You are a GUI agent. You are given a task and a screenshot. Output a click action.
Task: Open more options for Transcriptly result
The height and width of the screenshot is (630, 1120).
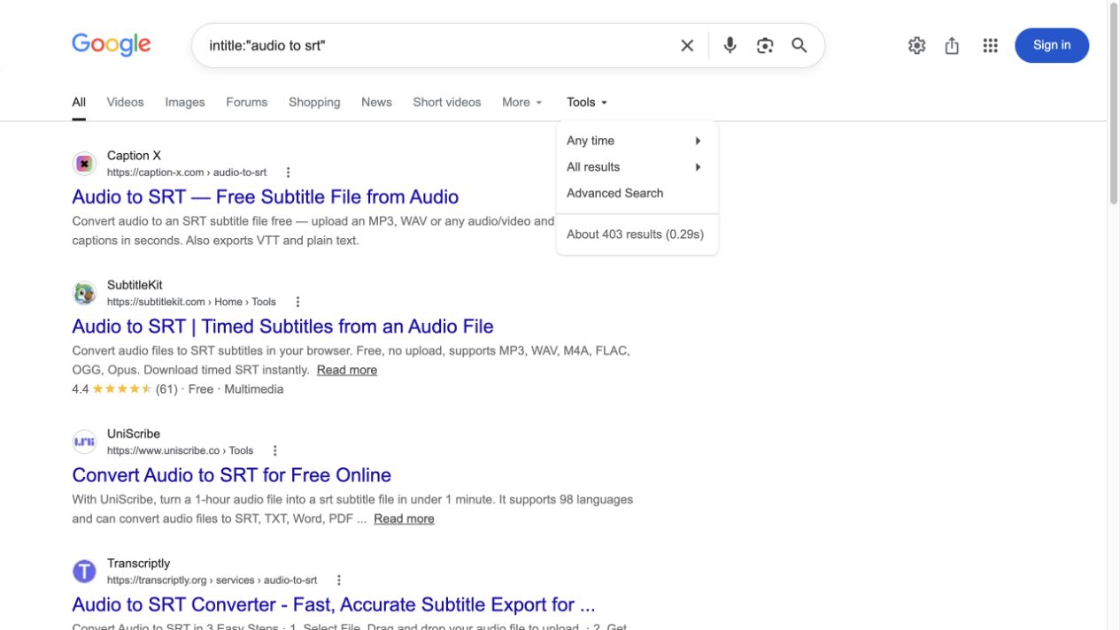pos(338,580)
